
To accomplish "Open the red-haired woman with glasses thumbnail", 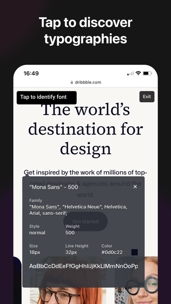I will tap(68, 280).
